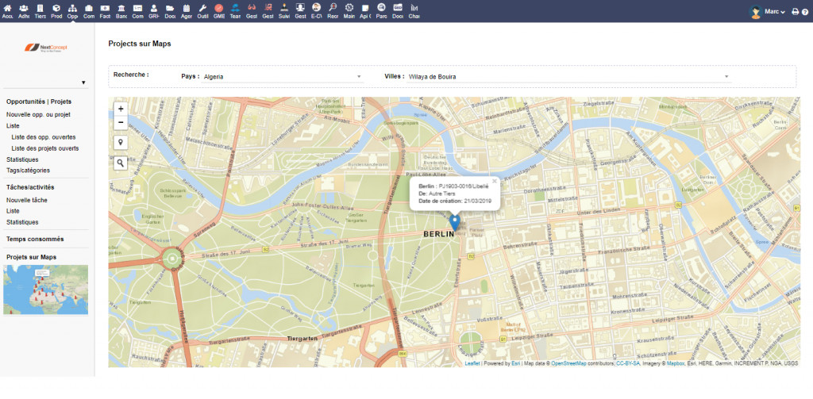Zoom out on the map
Screen dimensions: 813x399
121,122
